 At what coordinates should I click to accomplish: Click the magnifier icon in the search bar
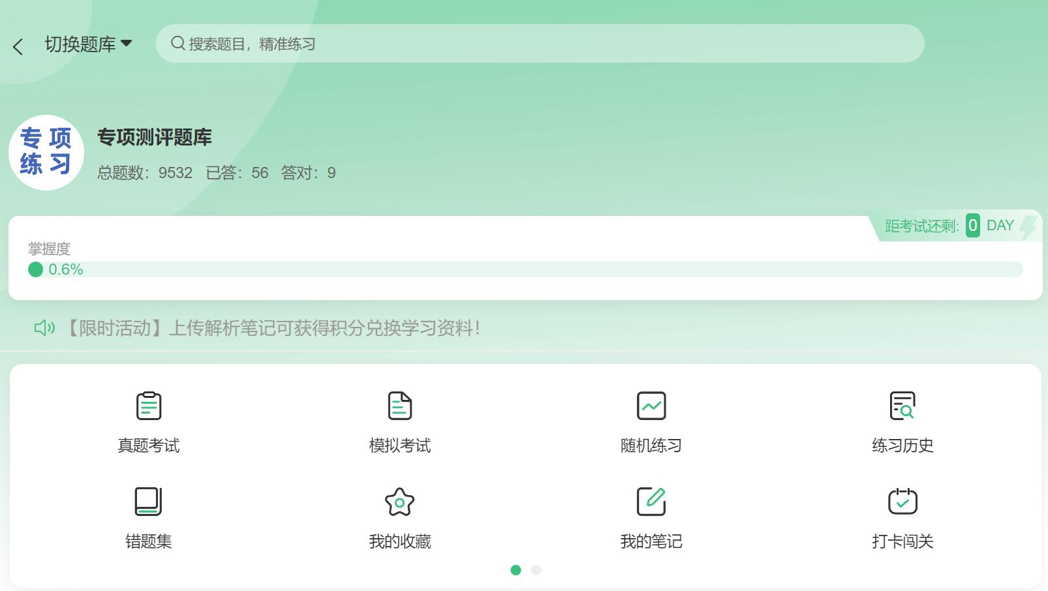pyautogui.click(x=177, y=44)
